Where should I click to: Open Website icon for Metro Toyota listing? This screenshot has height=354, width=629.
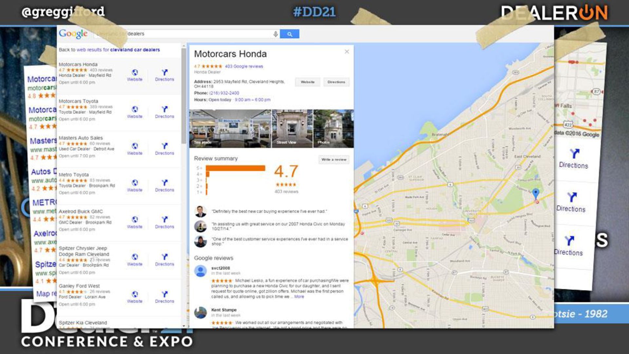click(x=135, y=183)
